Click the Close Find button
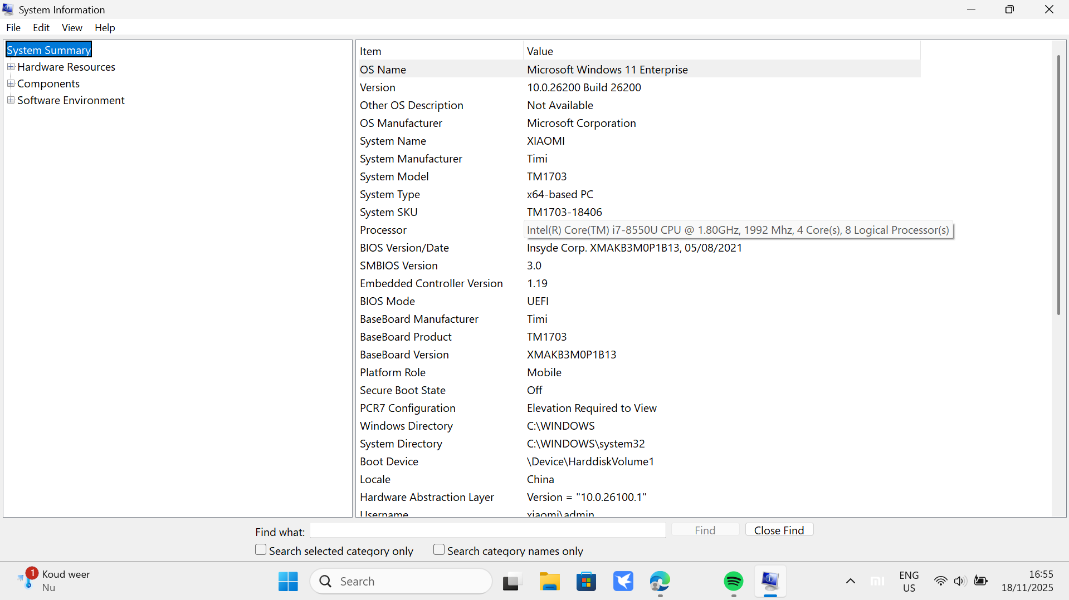The width and height of the screenshot is (1069, 600). [779, 530]
